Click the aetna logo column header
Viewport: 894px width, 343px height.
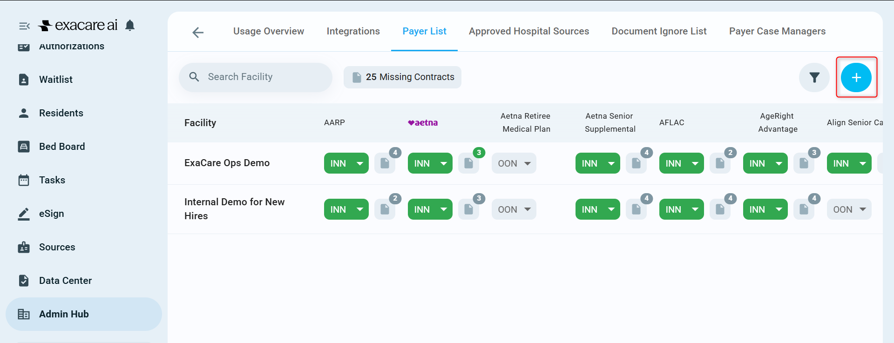(423, 123)
